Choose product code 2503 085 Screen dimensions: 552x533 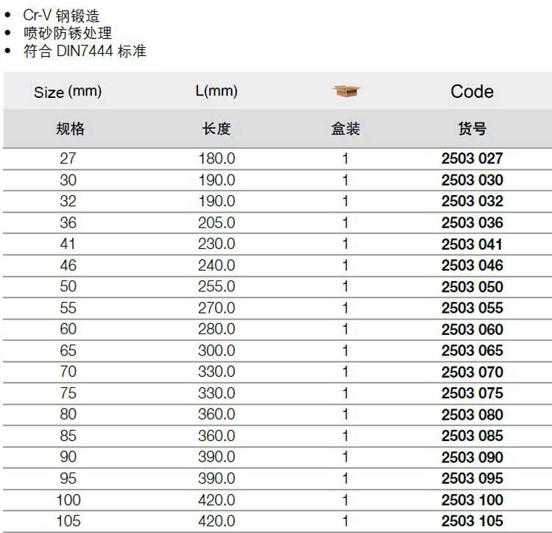tap(472, 436)
